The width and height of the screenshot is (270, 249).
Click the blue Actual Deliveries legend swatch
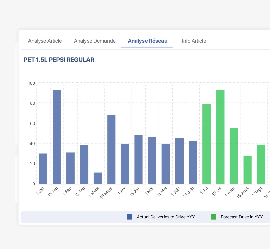[x=129, y=217]
